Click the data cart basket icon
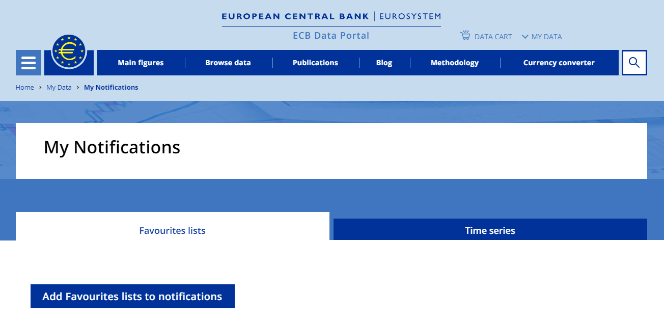This screenshot has width=664, height=321. [465, 36]
